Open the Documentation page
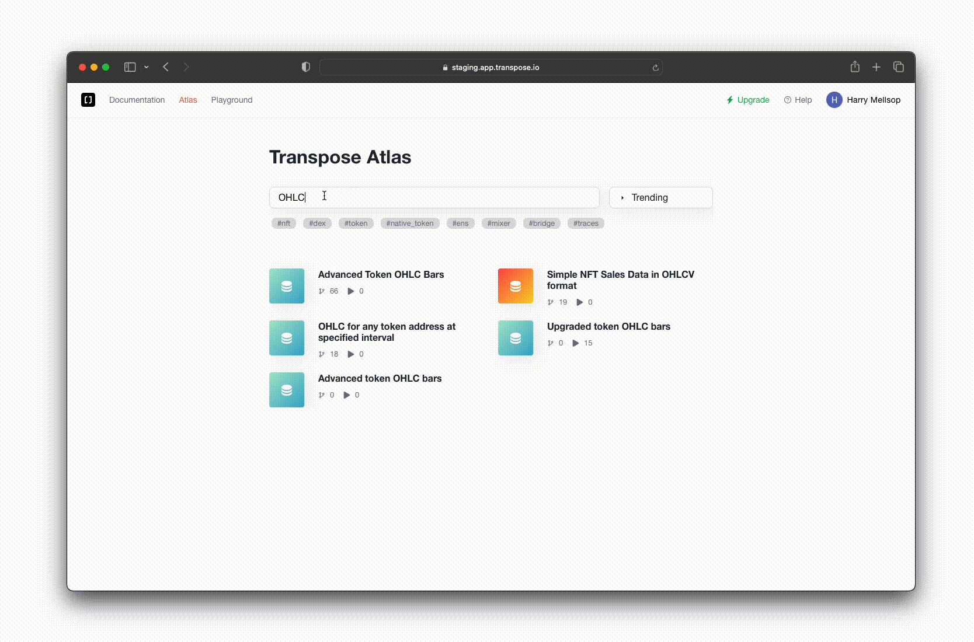The height and width of the screenshot is (642, 974). [x=137, y=100]
